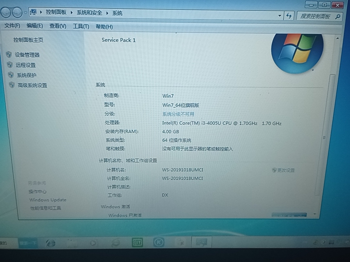The height and width of the screenshot is (262, 350).
Task: Minimize the System window
Action: [x=311, y=5]
